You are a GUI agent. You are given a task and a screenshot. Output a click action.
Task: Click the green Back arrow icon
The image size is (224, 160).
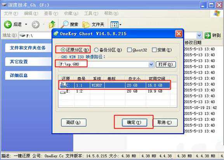(8, 24)
